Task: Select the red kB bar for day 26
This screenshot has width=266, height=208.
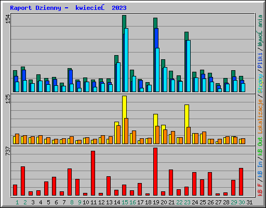Action: [x=210, y=184]
